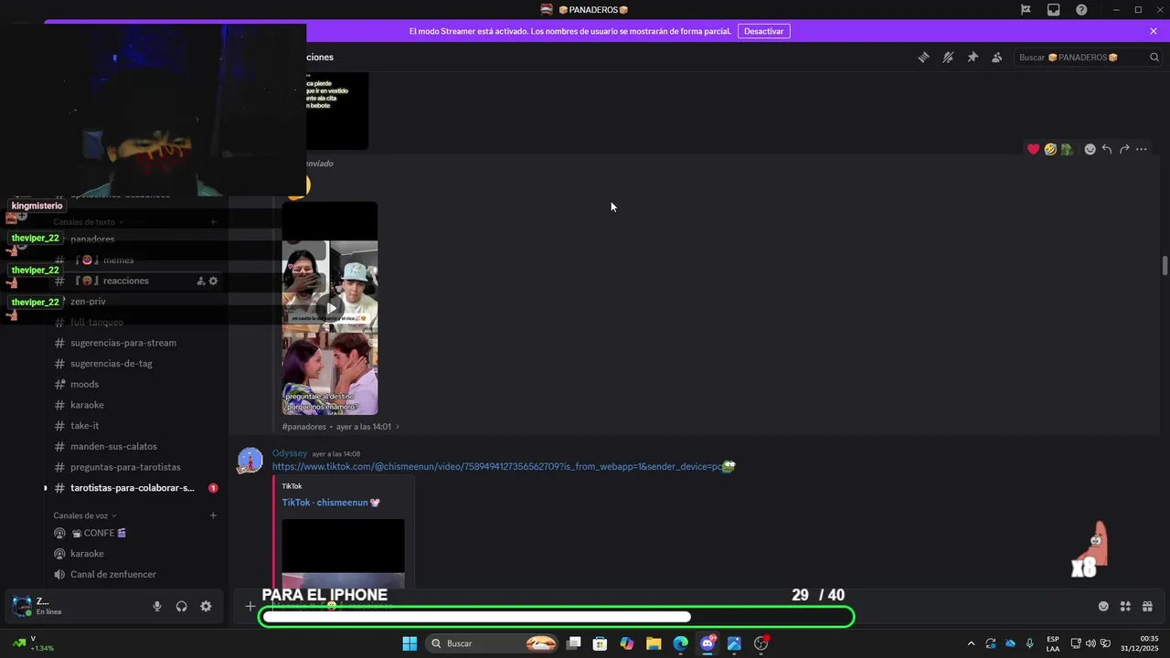Open Microsoft Edge from taskbar
This screenshot has height=658, width=1170.
[680, 643]
